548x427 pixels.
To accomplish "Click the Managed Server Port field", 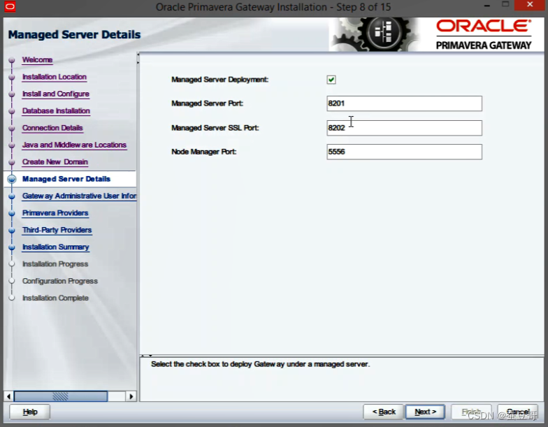I will [404, 103].
